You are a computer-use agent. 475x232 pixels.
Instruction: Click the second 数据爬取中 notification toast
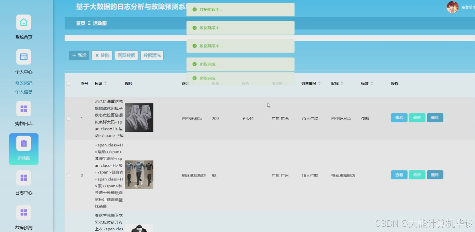(240, 28)
